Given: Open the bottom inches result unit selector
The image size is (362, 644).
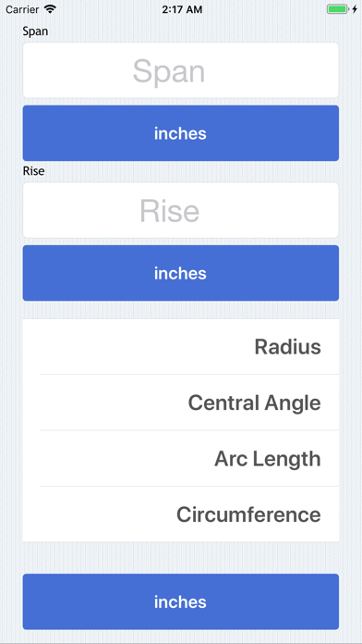Looking at the screenshot, I should point(181,601).
